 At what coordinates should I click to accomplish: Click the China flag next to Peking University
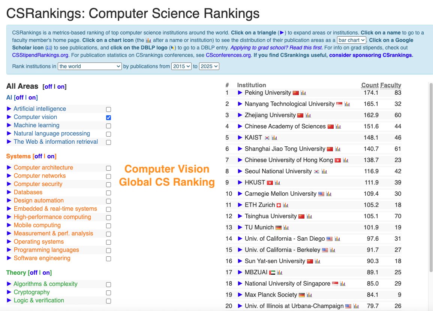click(x=296, y=93)
